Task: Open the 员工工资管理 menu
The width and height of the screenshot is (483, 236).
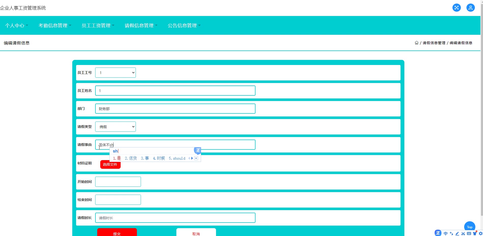Action: tap(98, 25)
